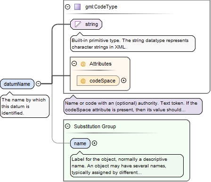The width and height of the screenshot is (211, 182).
Task: Click the gml:CodeType title label
Action: 101,7
